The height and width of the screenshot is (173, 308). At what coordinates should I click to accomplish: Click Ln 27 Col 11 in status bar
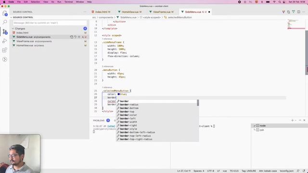(184, 171)
